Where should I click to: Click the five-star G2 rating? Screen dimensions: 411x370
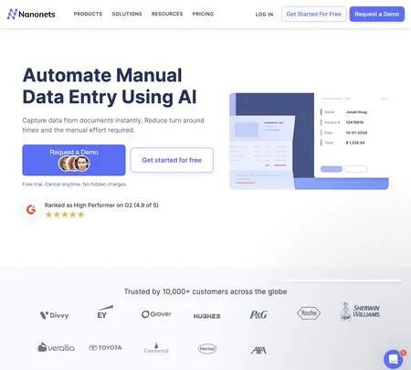(x=65, y=215)
